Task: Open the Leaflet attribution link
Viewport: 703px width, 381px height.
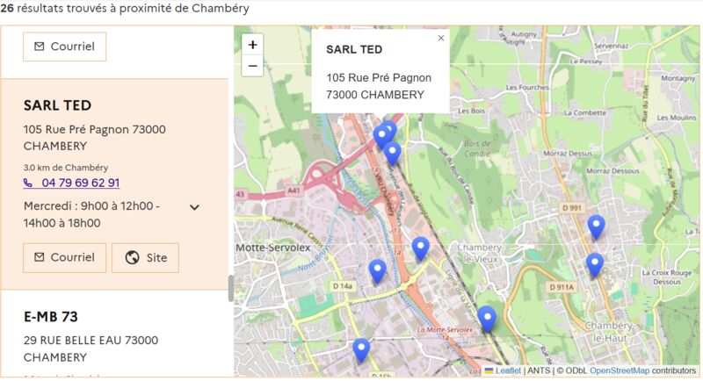Action: click(x=508, y=370)
